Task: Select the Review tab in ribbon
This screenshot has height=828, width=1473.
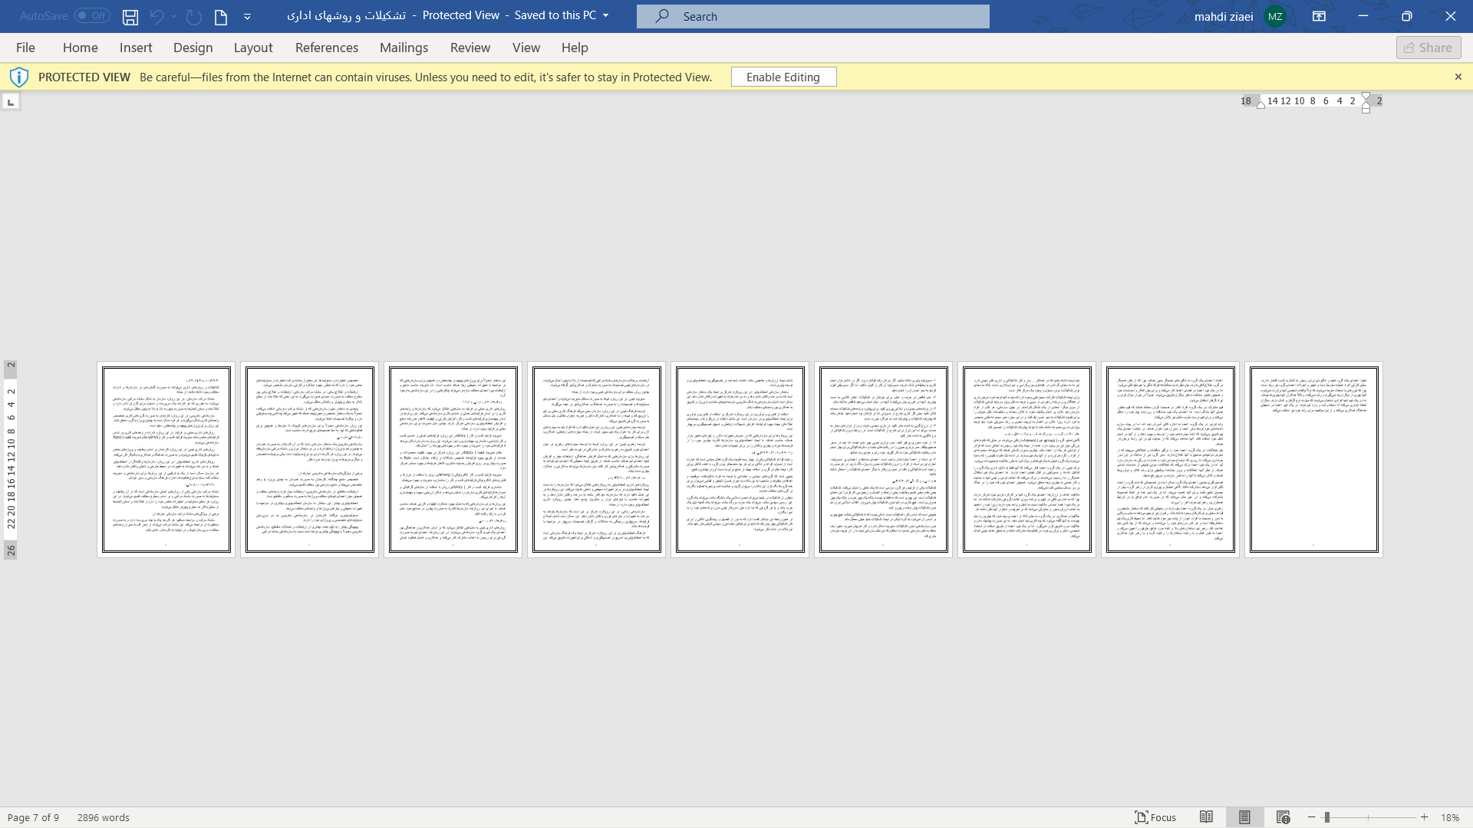Action: (470, 47)
